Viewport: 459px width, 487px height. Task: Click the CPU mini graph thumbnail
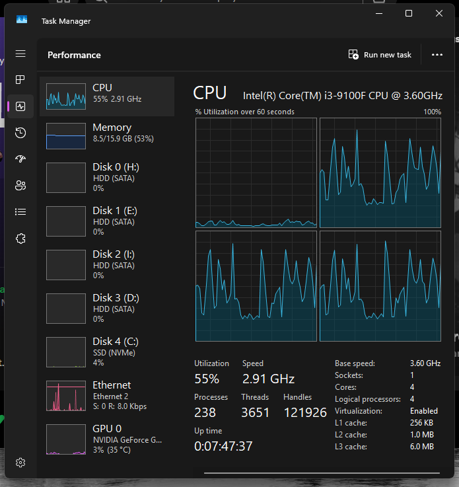[66, 96]
